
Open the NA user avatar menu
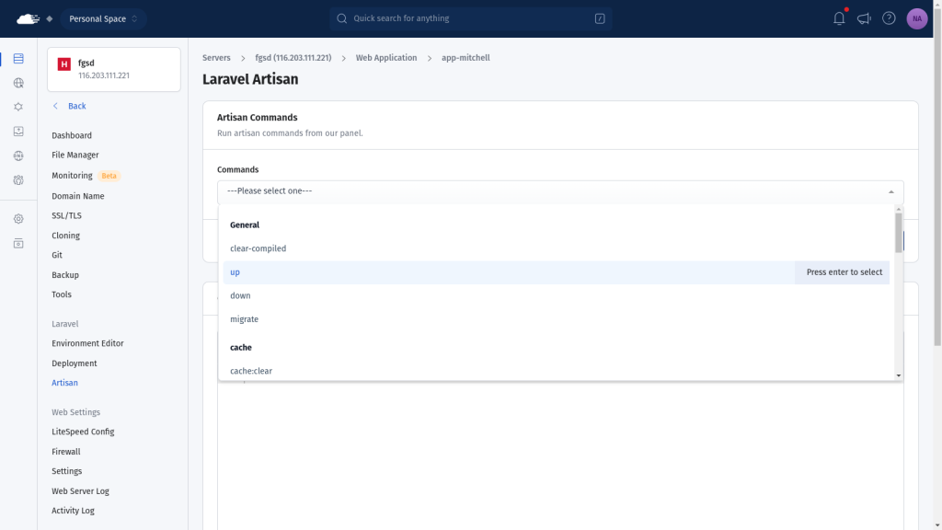916,18
